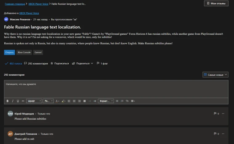
Task: Expand the Поделиться share menu
Action: click(83, 63)
